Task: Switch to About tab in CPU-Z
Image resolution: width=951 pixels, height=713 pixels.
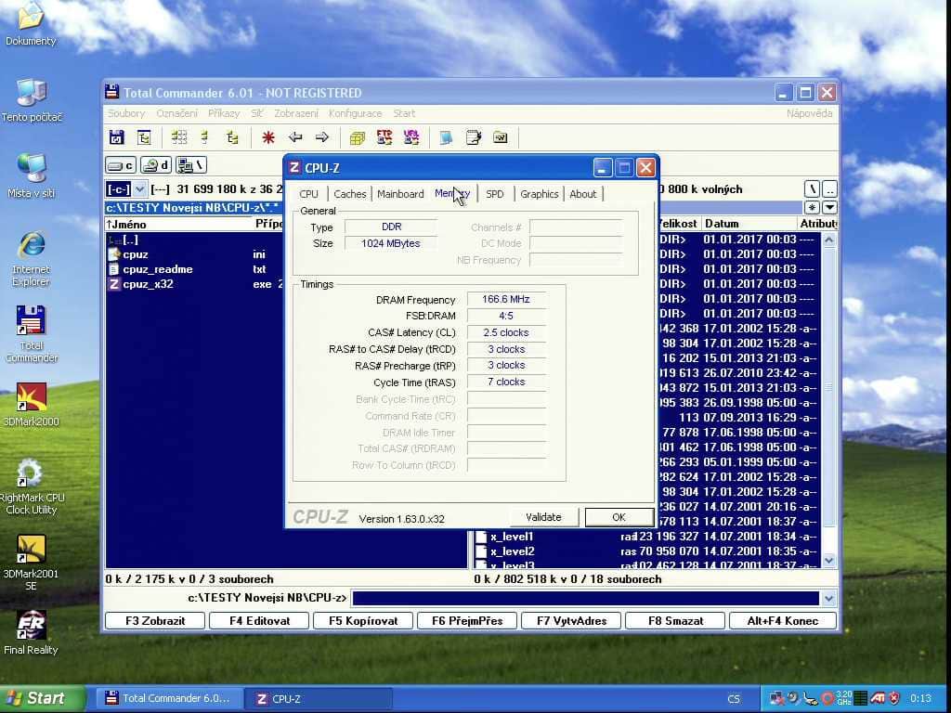Action: coord(583,194)
